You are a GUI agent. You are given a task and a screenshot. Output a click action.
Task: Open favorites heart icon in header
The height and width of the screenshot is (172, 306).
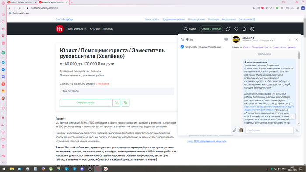click(x=236, y=29)
